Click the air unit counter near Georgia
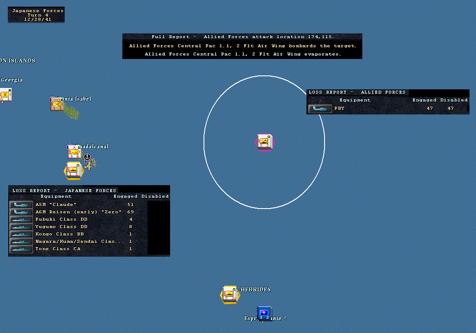 [x=6, y=95]
